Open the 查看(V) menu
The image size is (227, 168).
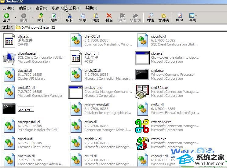pos(41,8)
